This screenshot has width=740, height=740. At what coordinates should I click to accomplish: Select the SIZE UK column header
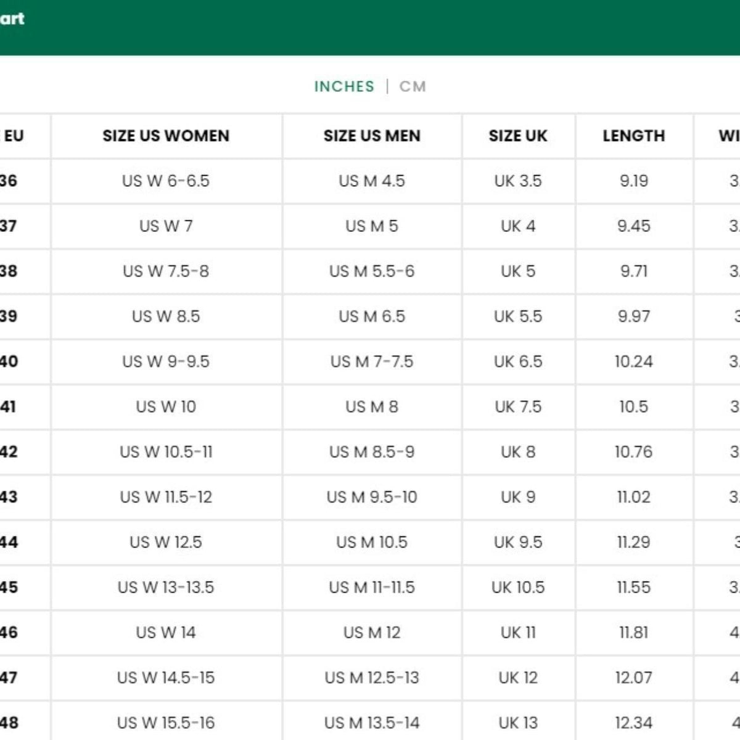[518, 136]
